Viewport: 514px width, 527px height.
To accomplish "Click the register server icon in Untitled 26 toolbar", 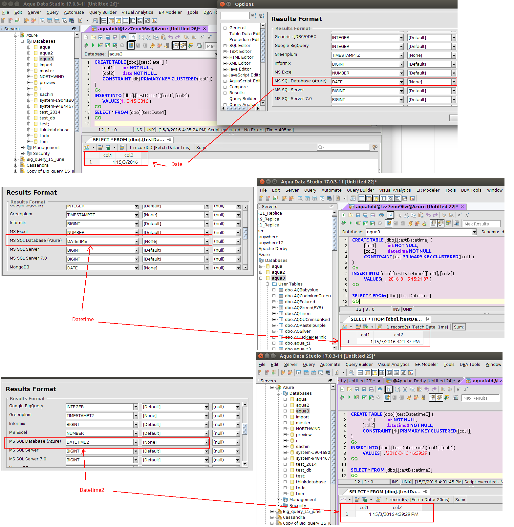I will [x=3, y=20].
